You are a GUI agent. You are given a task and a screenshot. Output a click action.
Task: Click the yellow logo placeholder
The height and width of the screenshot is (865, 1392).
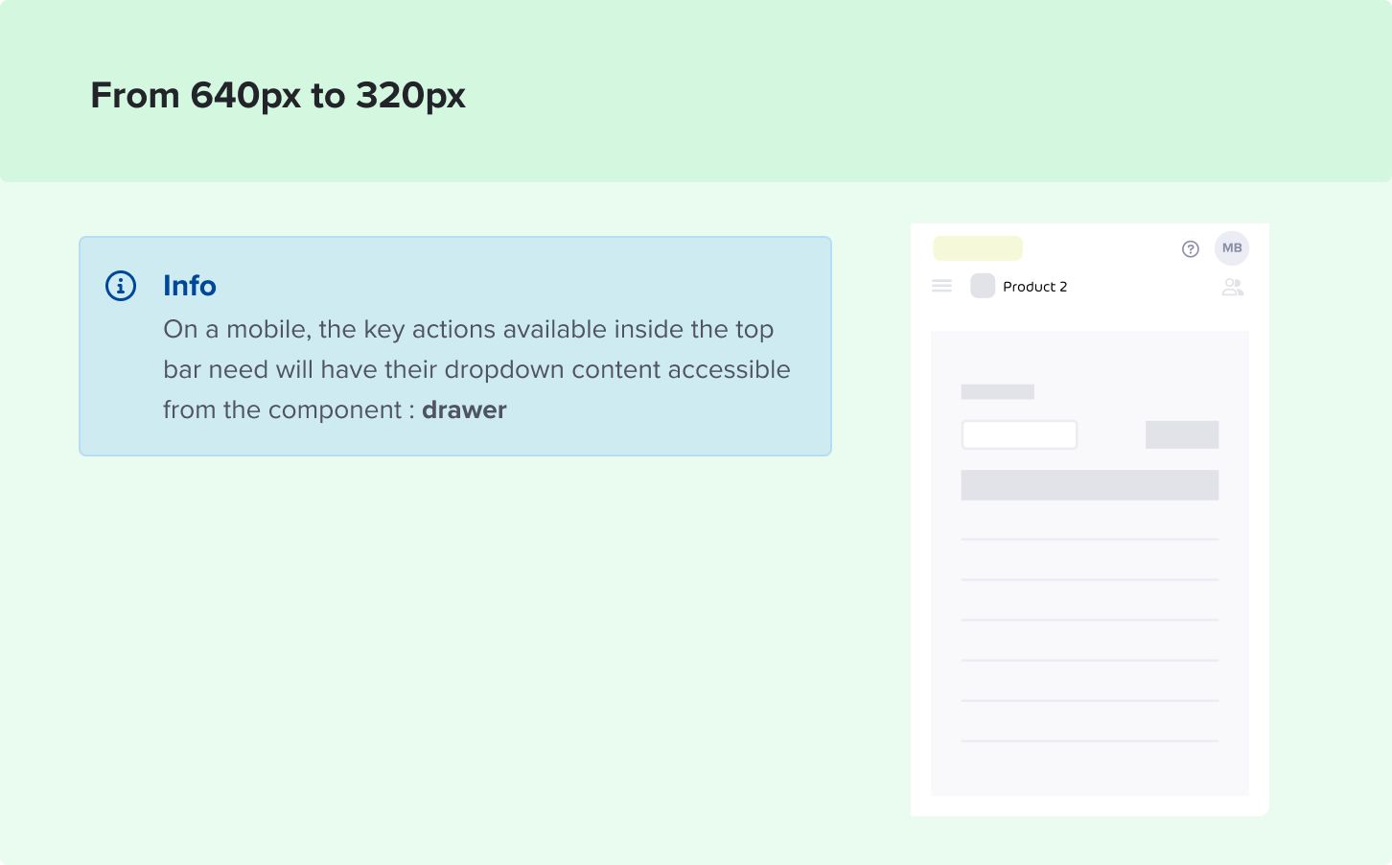click(978, 248)
